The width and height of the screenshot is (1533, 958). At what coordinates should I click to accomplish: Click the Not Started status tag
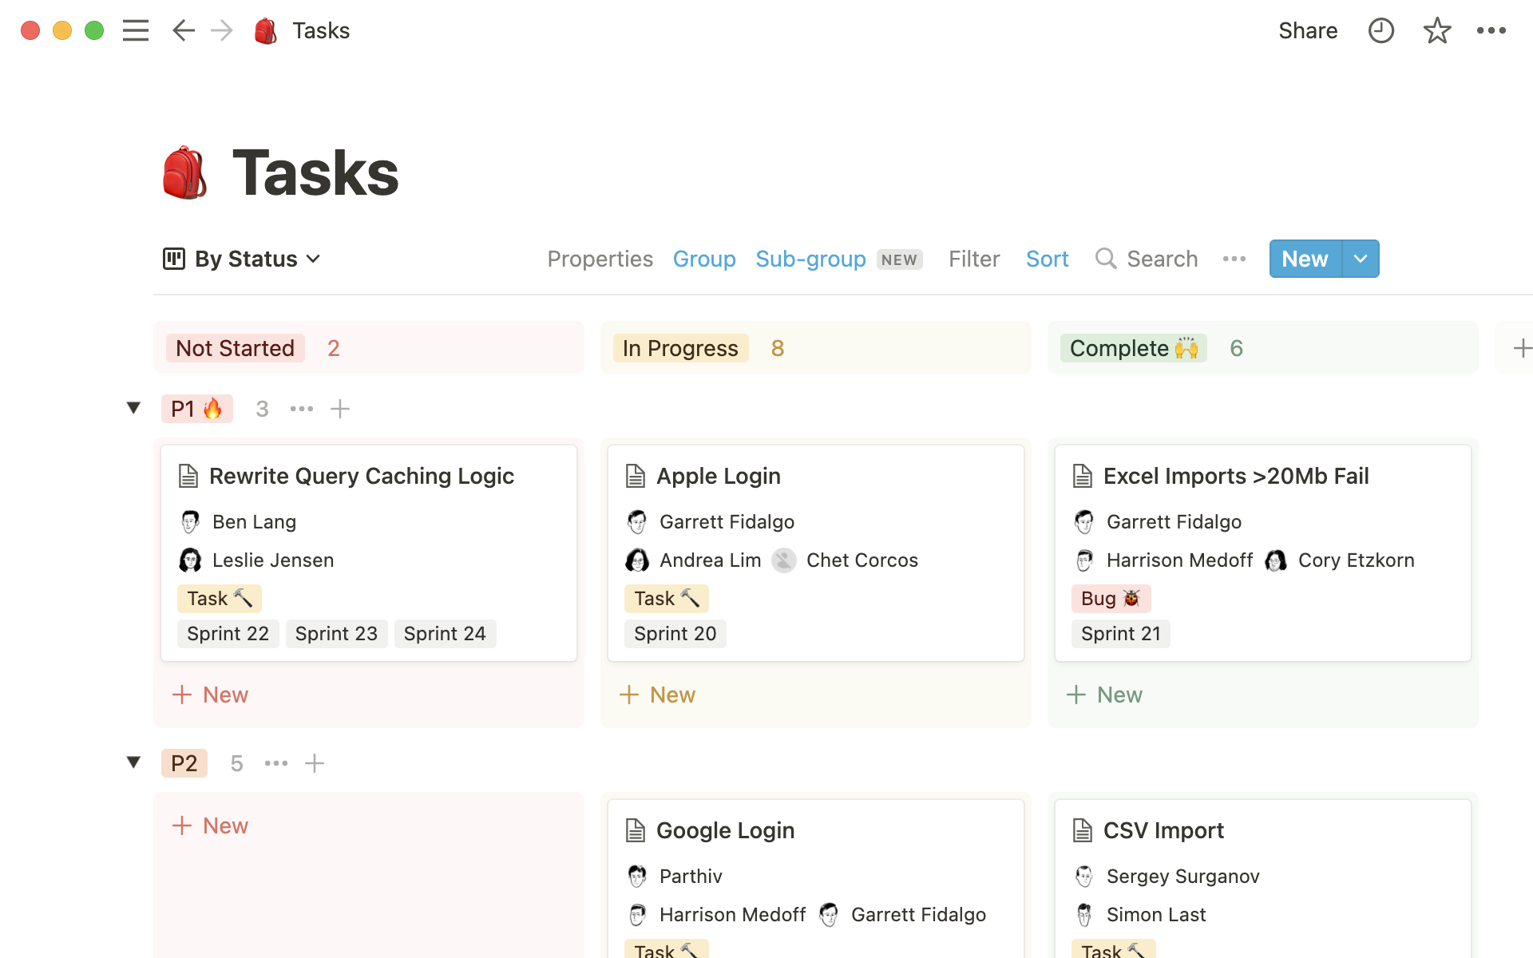click(235, 348)
